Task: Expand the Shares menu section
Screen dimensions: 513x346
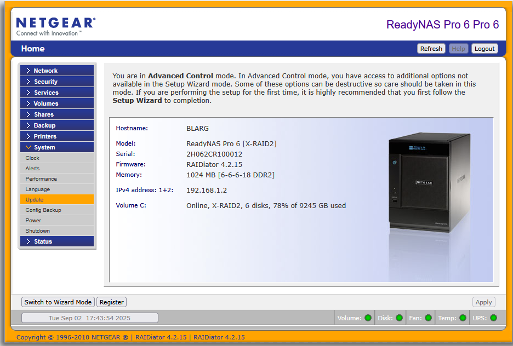Action: tap(57, 114)
